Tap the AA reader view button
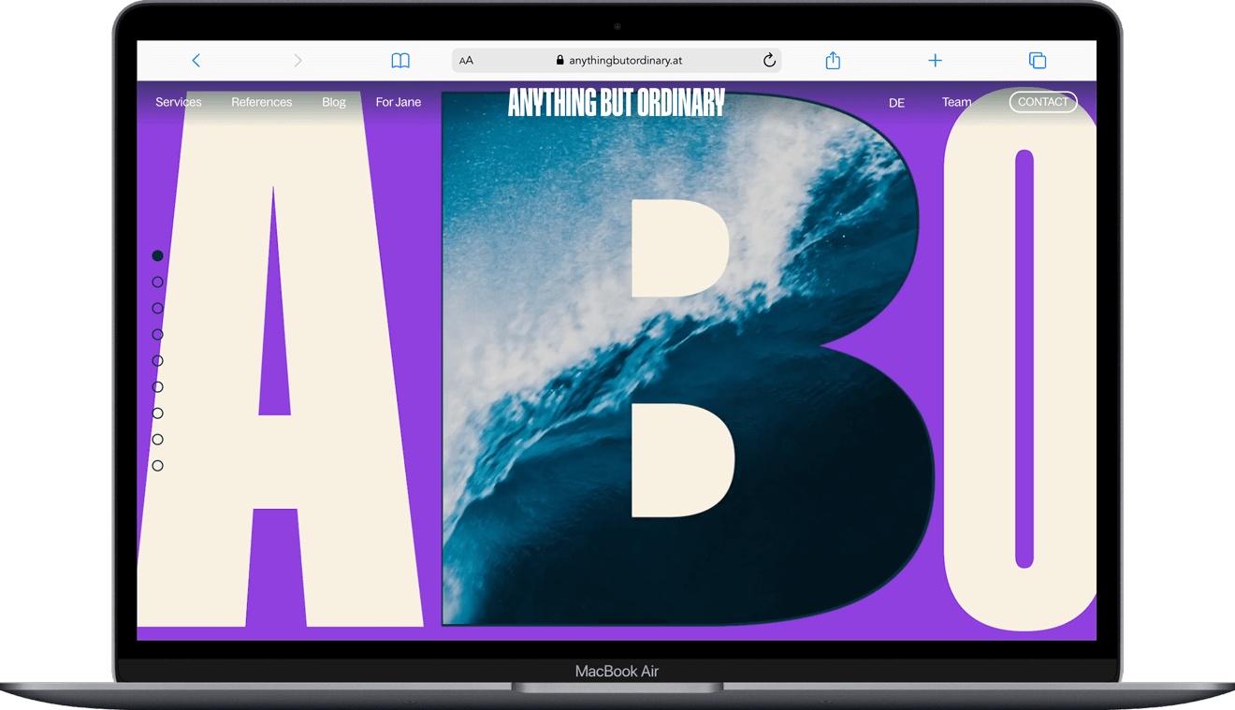The height and width of the screenshot is (710, 1235). (x=466, y=61)
